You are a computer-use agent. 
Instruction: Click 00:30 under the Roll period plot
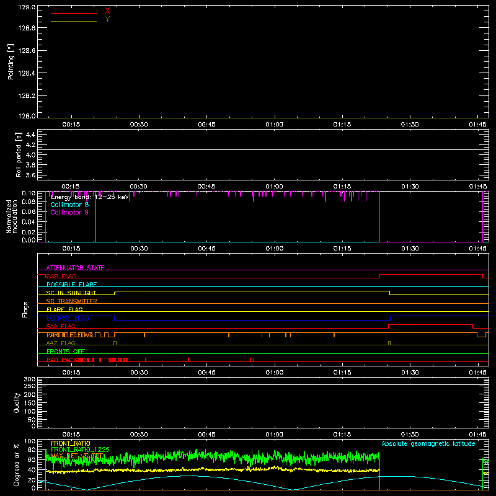click(138, 187)
